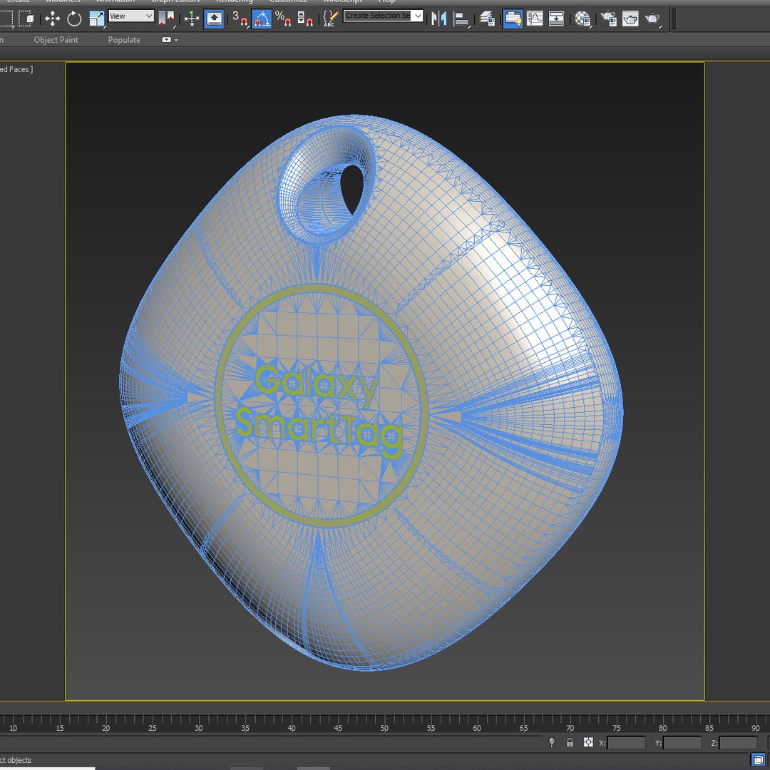The image size is (770, 770).
Task: Toggle Keyboard Shortcut Override
Action: click(214, 19)
